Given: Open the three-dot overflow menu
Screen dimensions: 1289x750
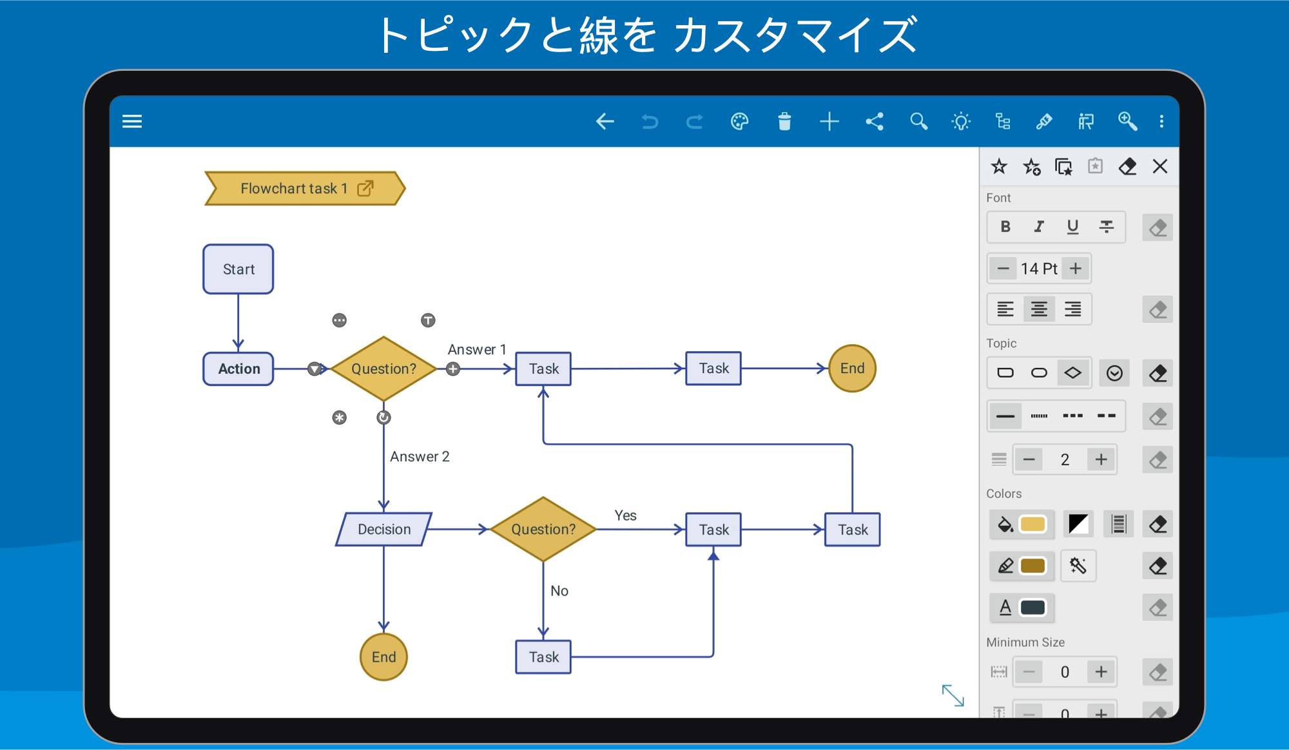Looking at the screenshot, I should pyautogui.click(x=1161, y=121).
